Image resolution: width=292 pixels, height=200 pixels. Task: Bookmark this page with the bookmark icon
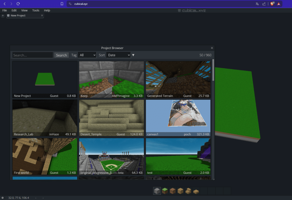[62, 4]
